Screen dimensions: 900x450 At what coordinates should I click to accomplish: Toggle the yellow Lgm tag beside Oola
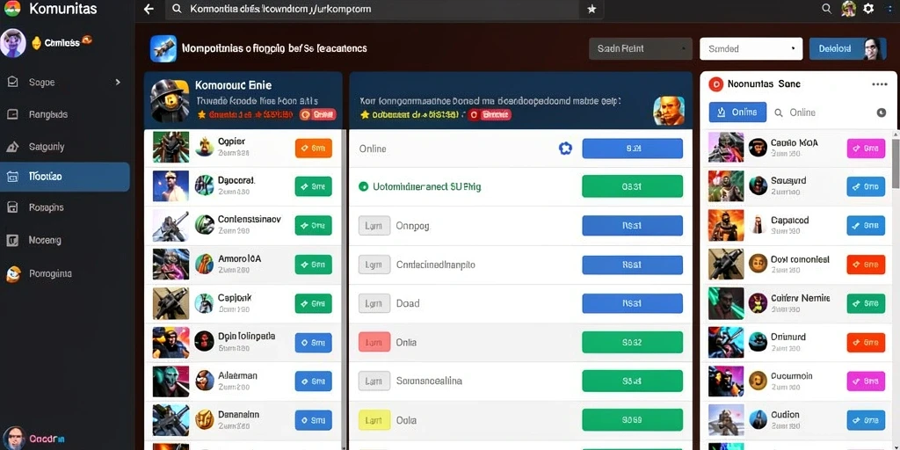point(374,419)
